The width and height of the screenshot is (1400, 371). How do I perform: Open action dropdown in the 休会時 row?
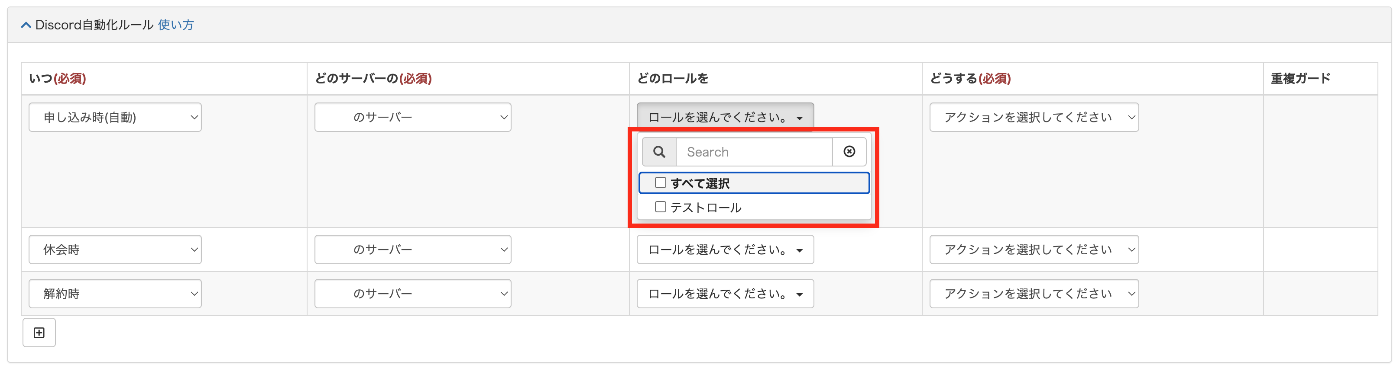tap(1034, 249)
